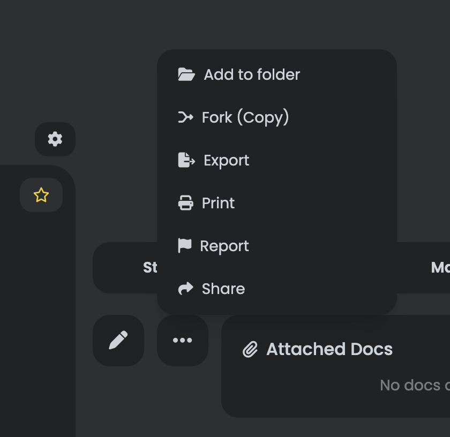
Task: Click the flag icon beside Report
Action: click(x=185, y=245)
